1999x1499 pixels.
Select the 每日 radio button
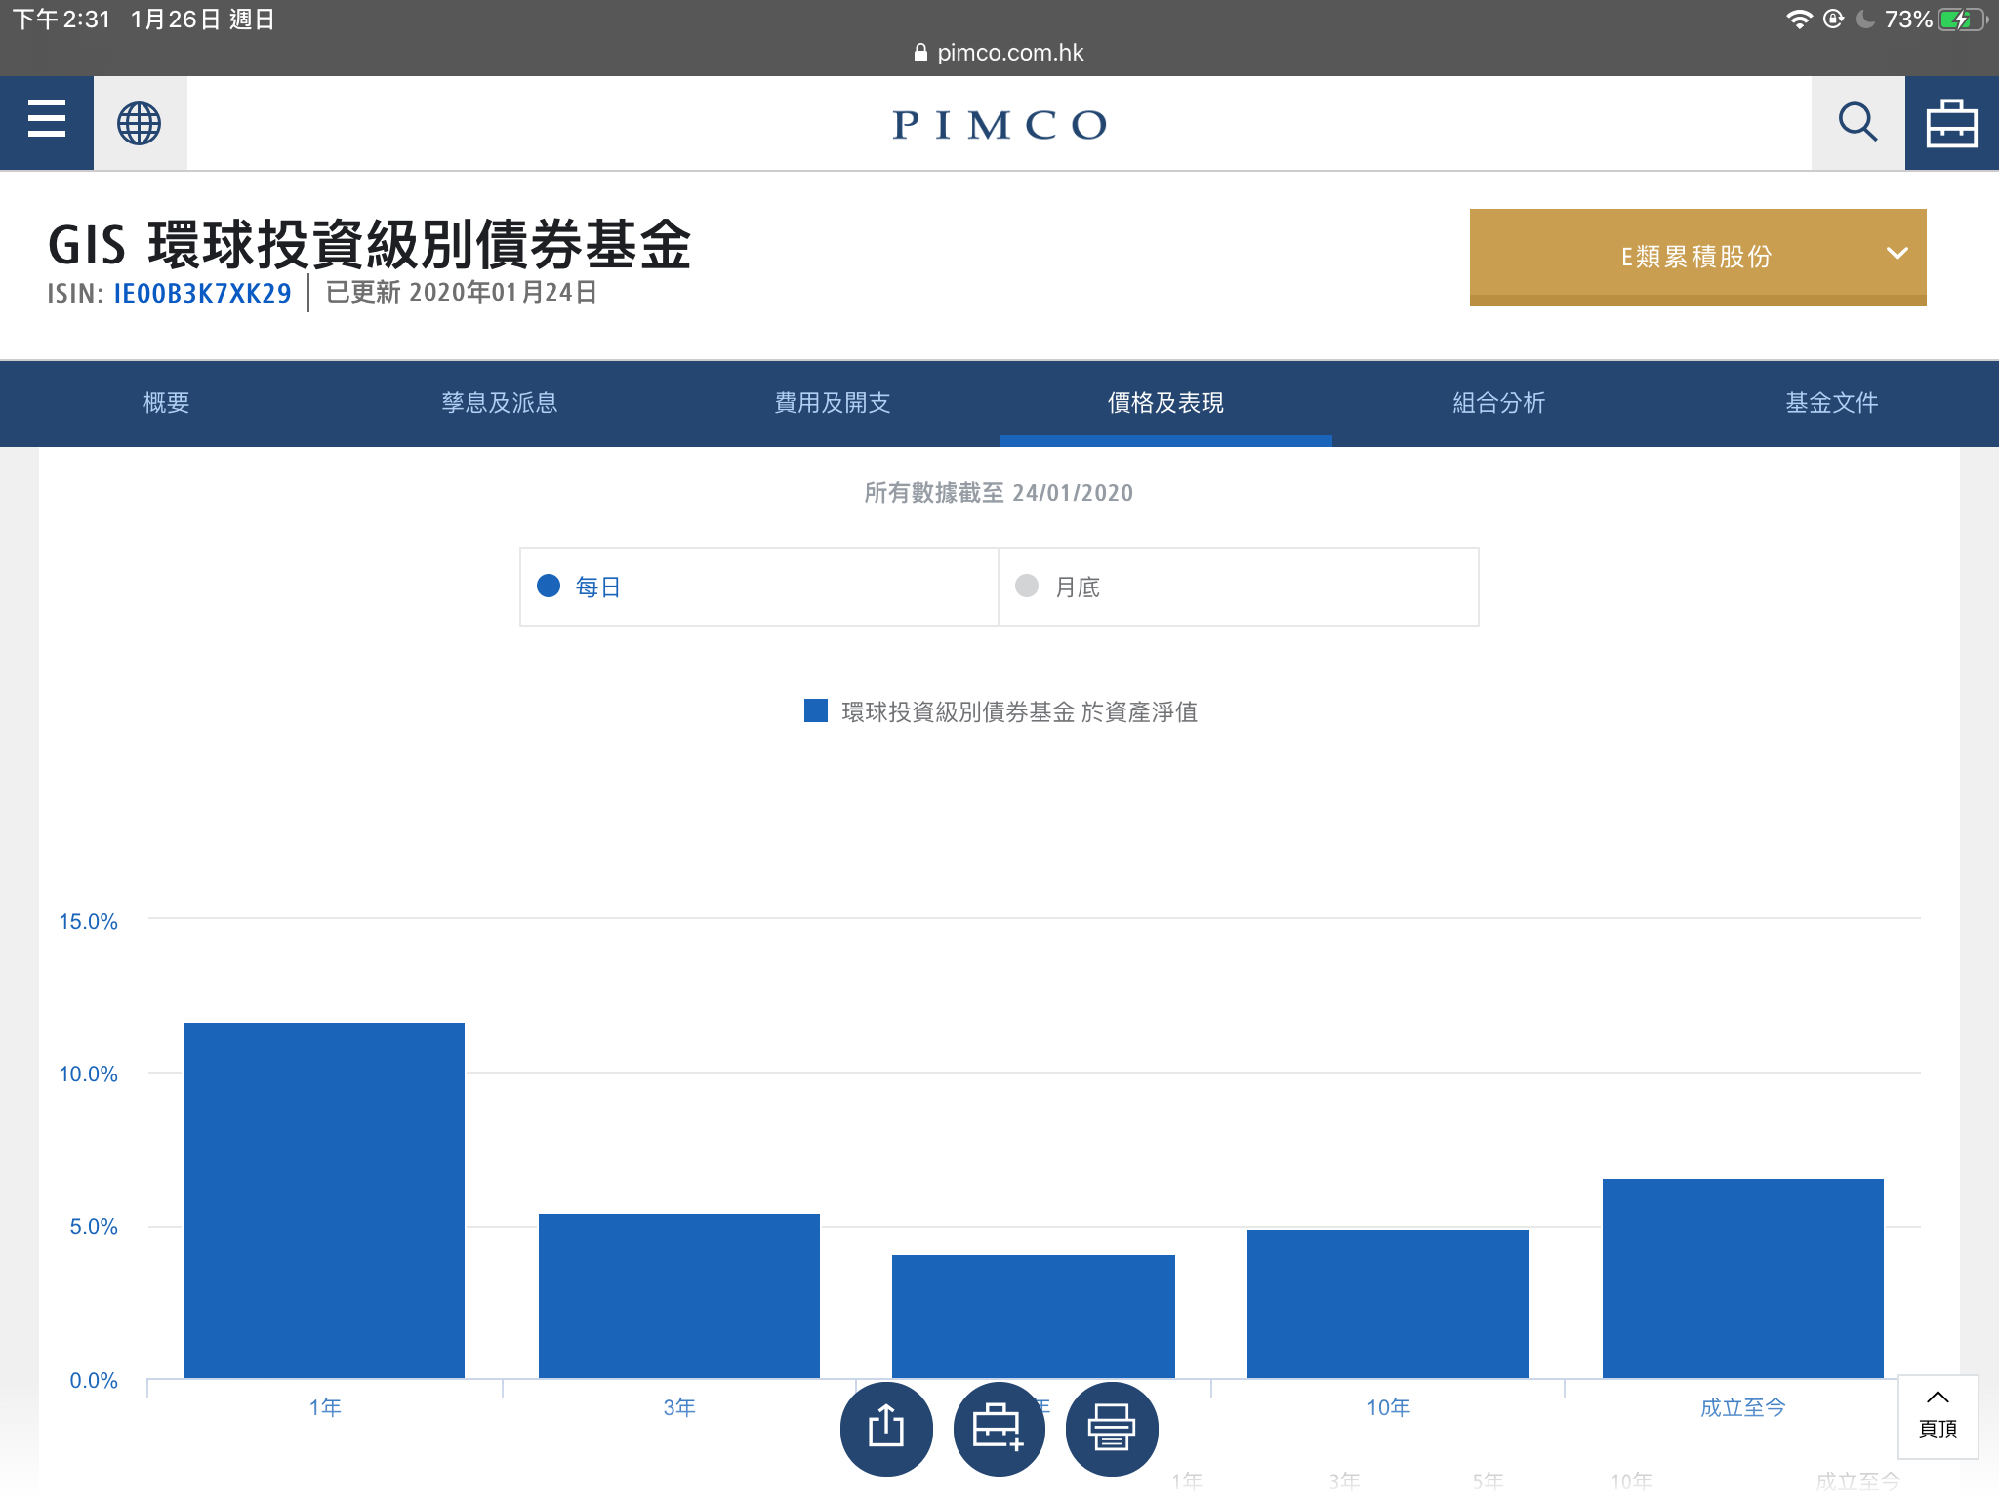click(x=550, y=587)
